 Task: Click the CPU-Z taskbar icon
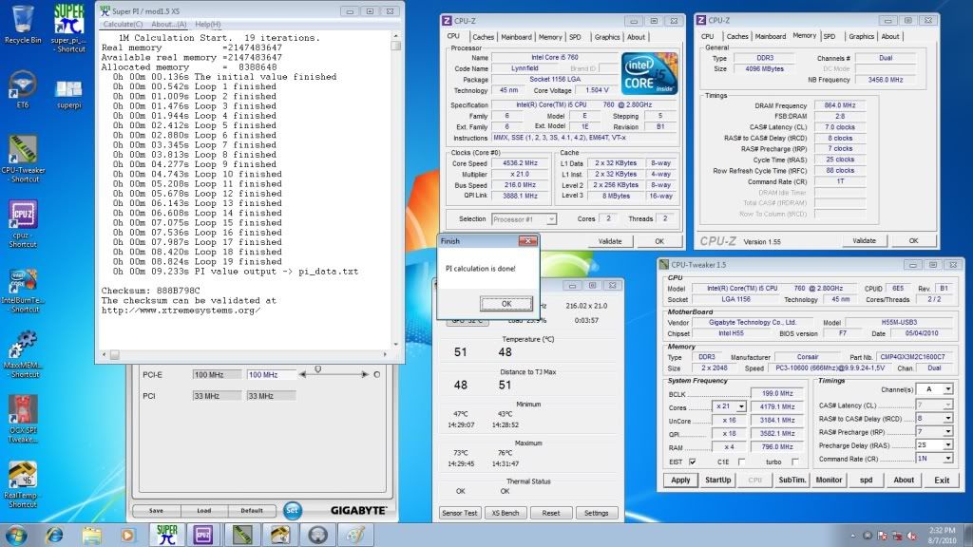tap(203, 533)
